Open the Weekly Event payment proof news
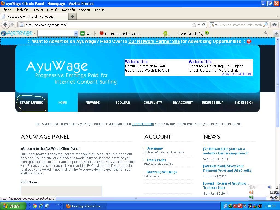Image resolution: width=280 pixels, height=210 pixels. 227,168
